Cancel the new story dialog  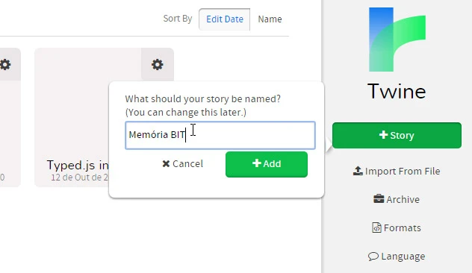(x=182, y=163)
